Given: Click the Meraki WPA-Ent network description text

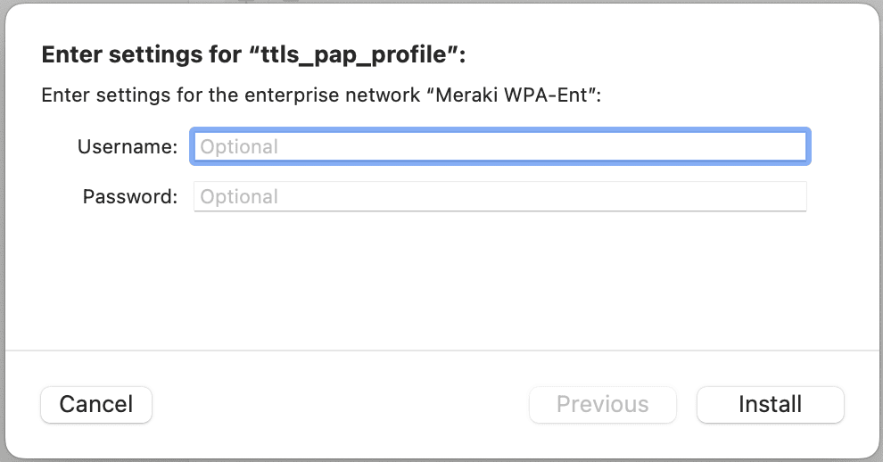Looking at the screenshot, I should pos(321,95).
